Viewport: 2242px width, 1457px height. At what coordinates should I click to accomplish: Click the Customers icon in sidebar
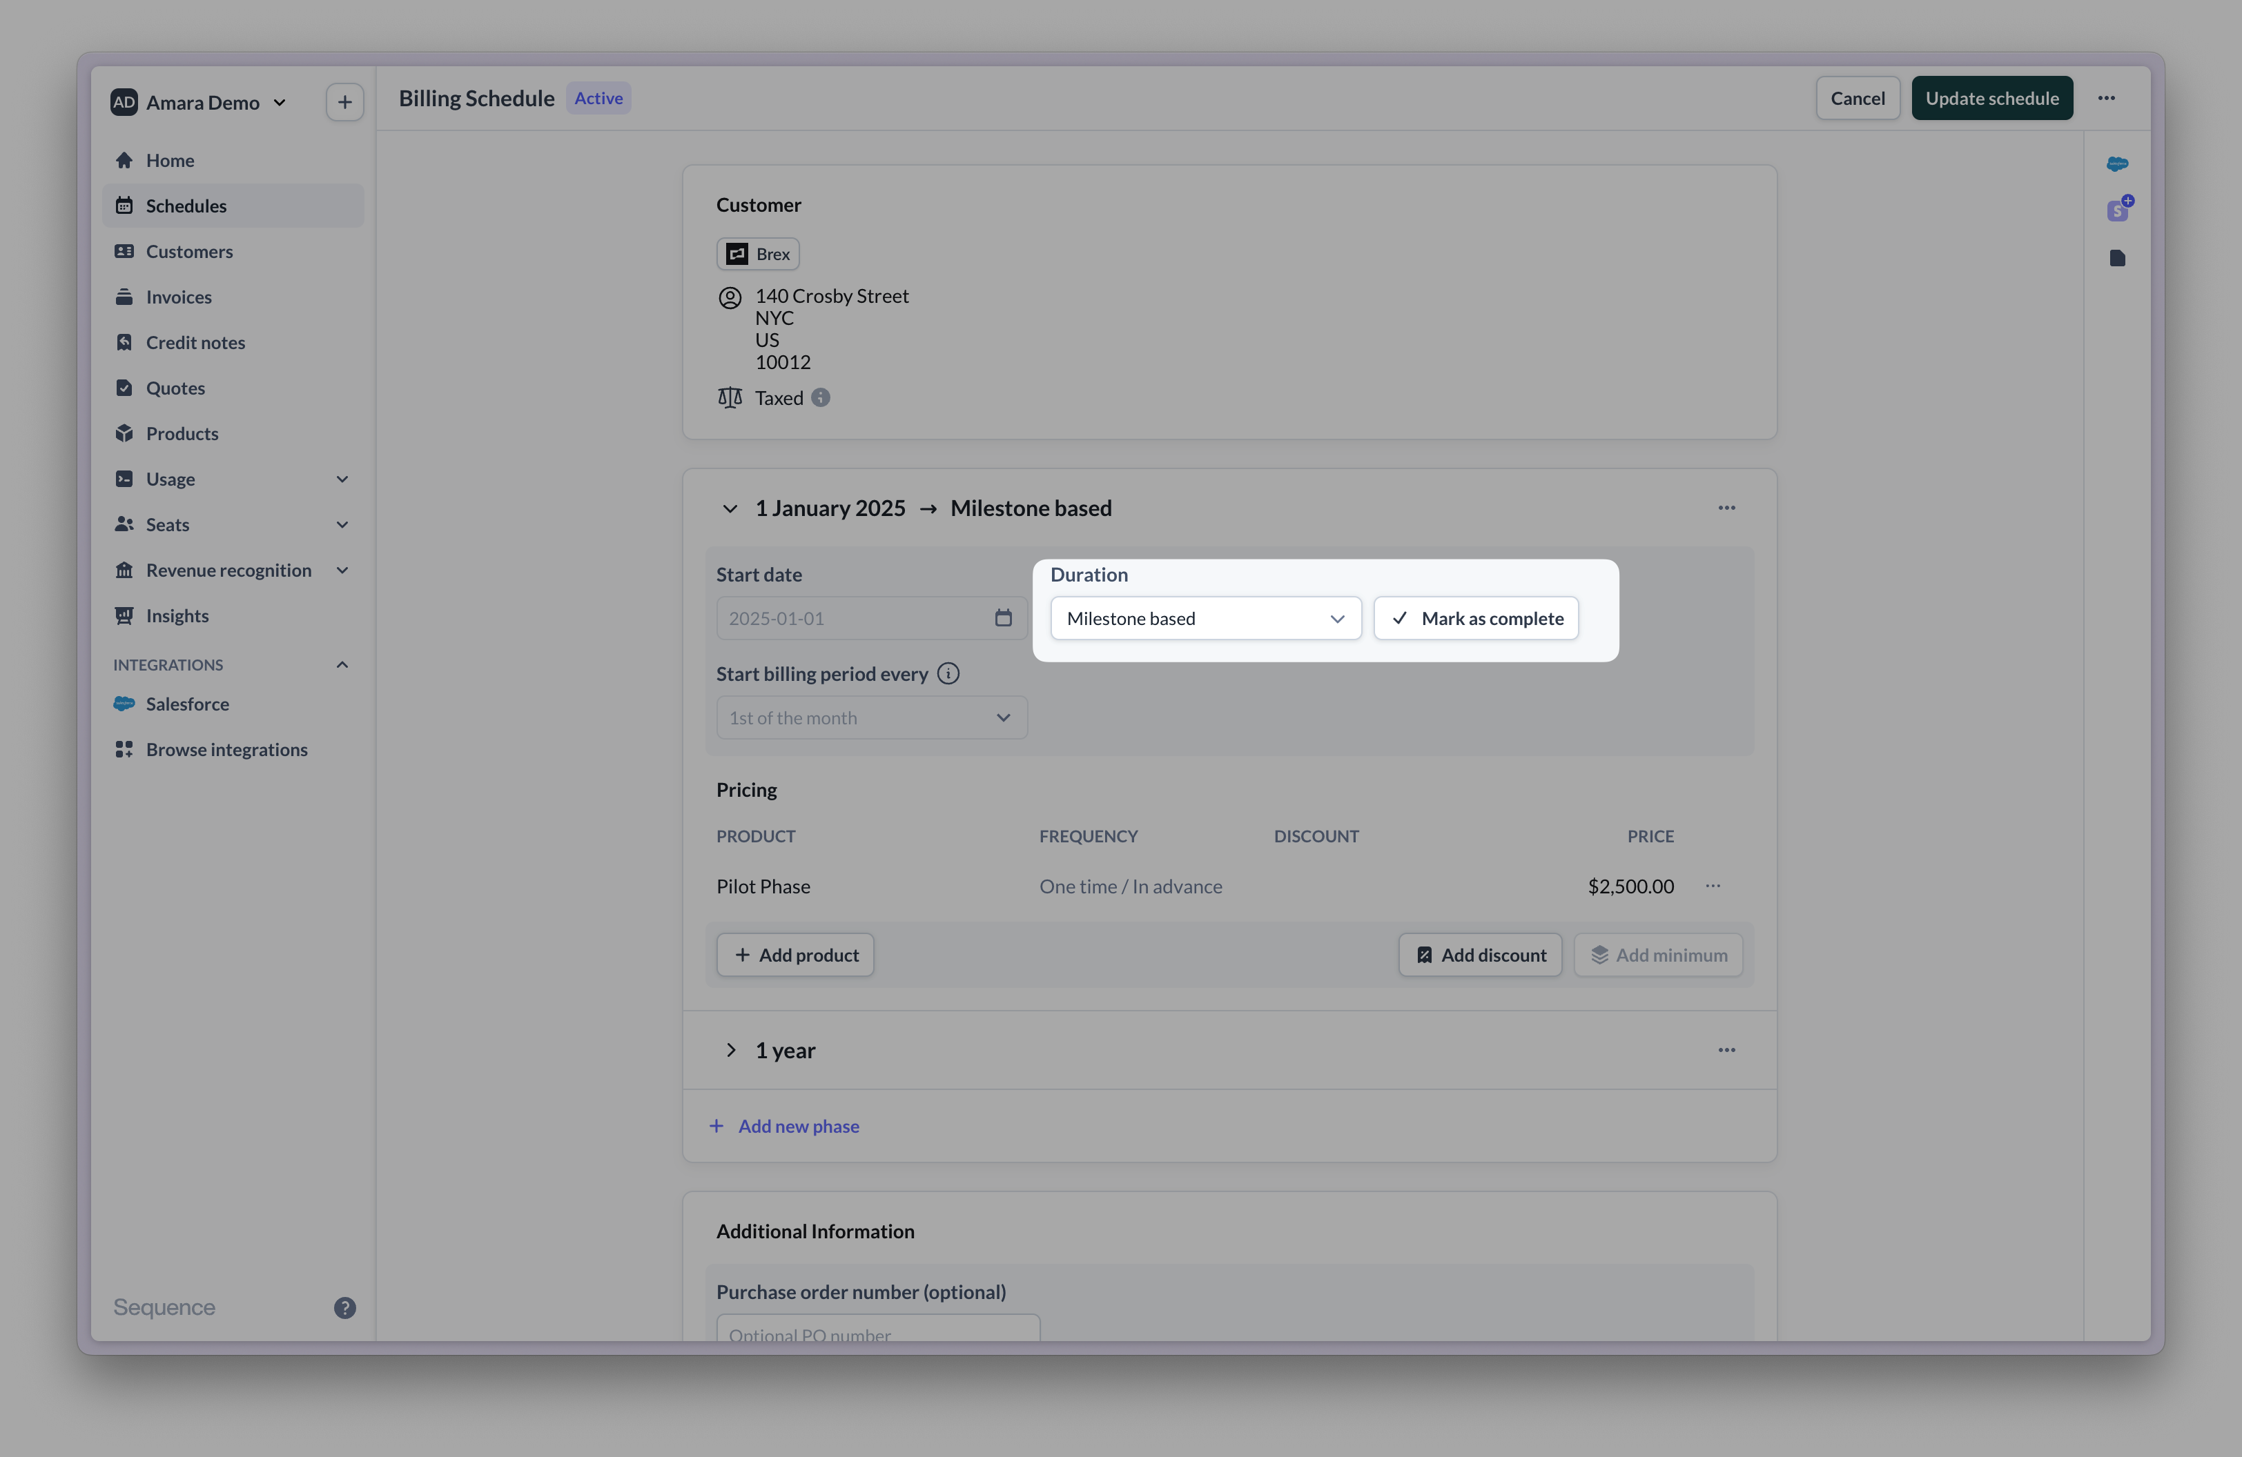coord(124,251)
